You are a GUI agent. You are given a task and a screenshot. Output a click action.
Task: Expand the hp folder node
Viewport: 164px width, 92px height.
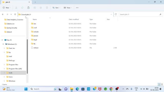4,52
